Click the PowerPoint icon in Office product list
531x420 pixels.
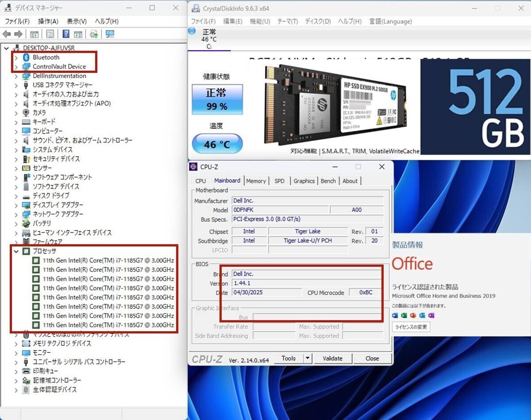(x=413, y=315)
